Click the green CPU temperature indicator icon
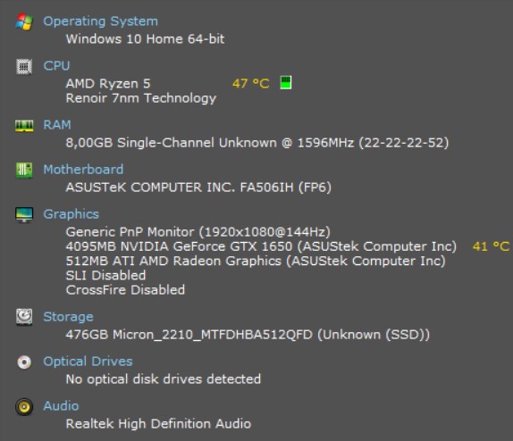Image resolution: width=513 pixels, height=441 pixels. click(286, 82)
